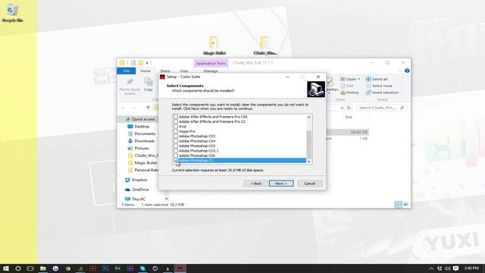Open Desktop in navigation pane
Viewport: 485px width, 273px height.
(x=138, y=127)
